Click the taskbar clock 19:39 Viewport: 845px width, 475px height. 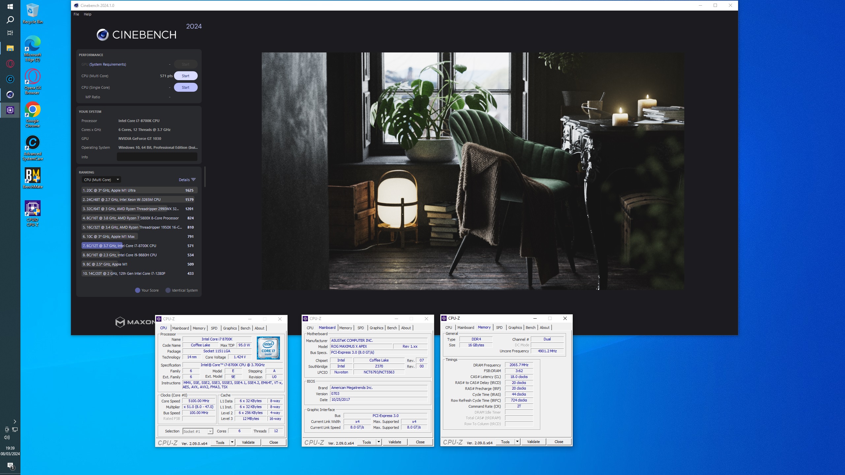point(10,448)
